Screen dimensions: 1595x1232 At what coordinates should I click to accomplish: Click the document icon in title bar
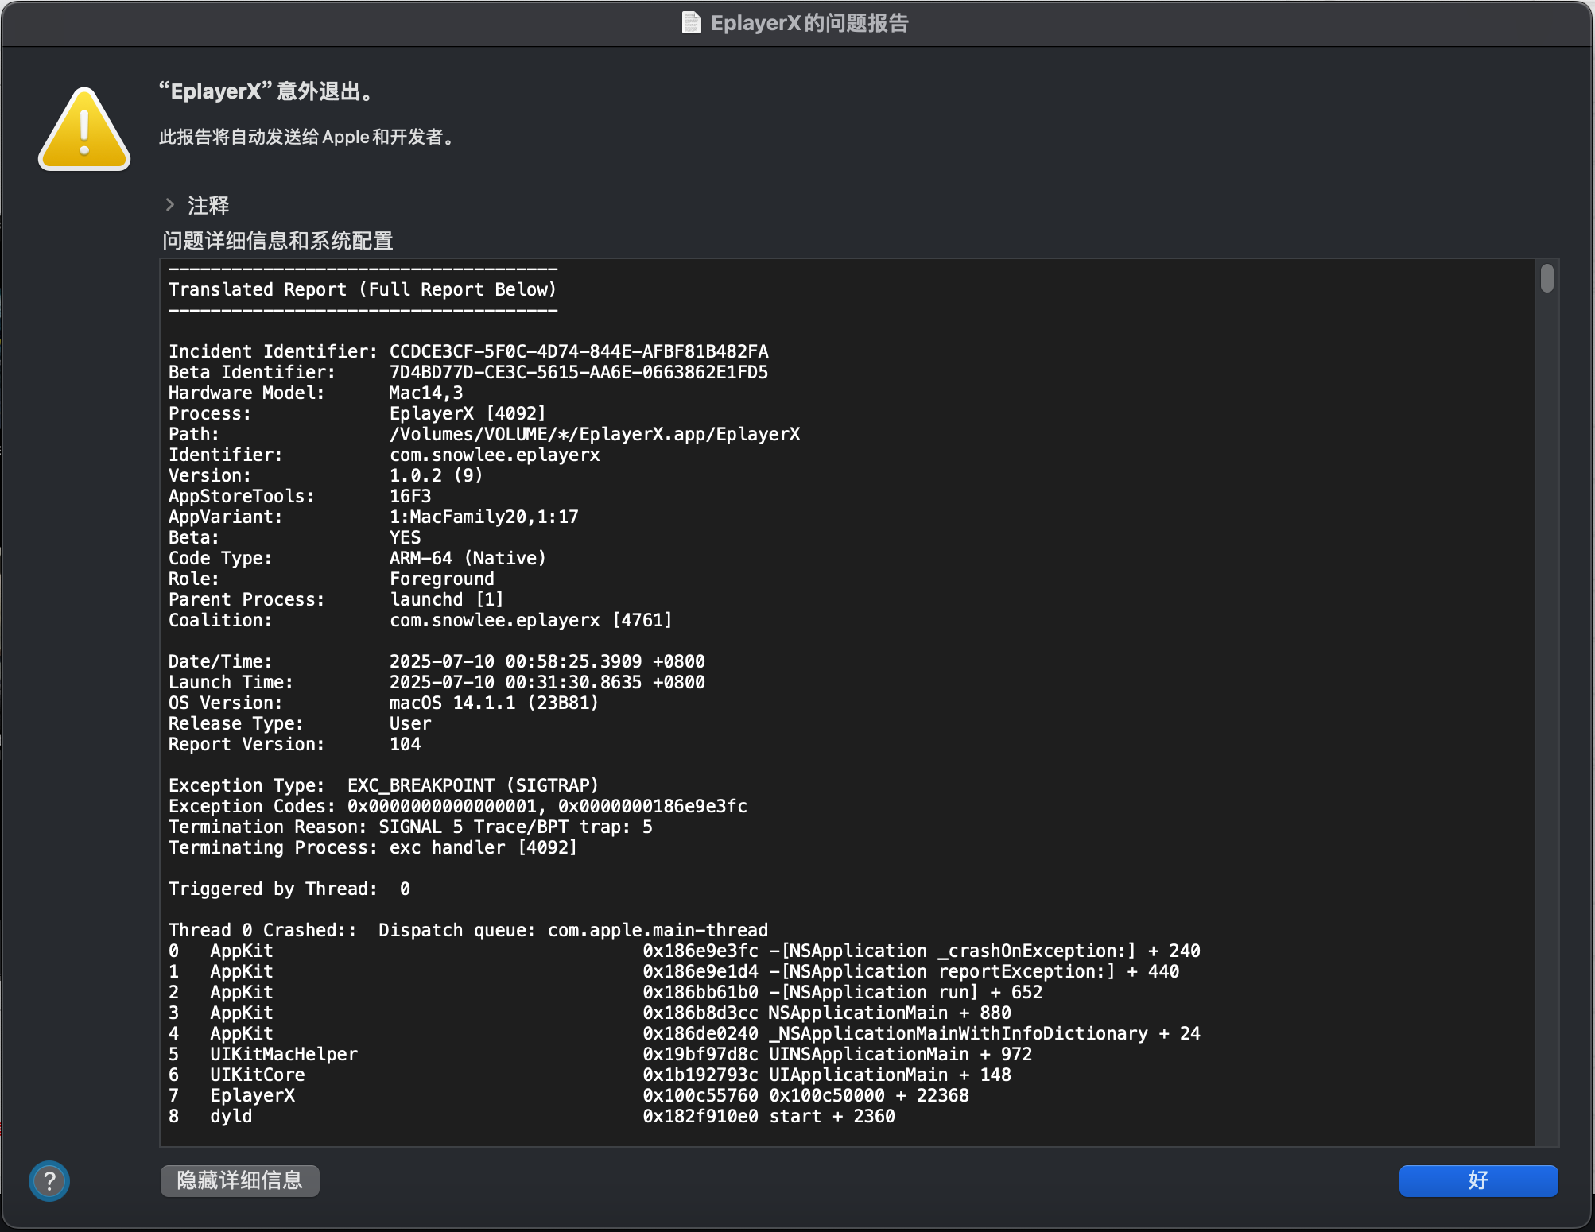pos(692,23)
